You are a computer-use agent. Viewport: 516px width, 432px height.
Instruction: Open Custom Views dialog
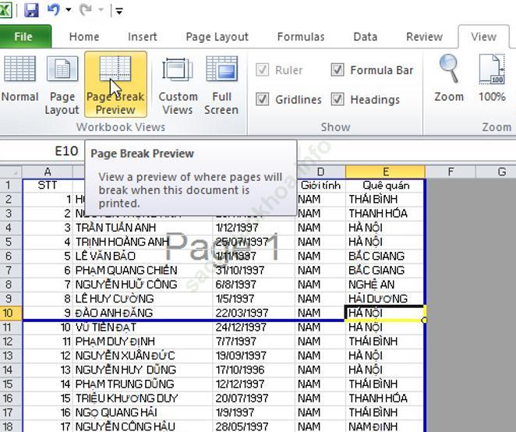(178, 84)
